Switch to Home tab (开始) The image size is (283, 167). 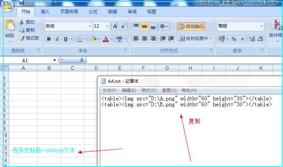[x=26, y=12]
